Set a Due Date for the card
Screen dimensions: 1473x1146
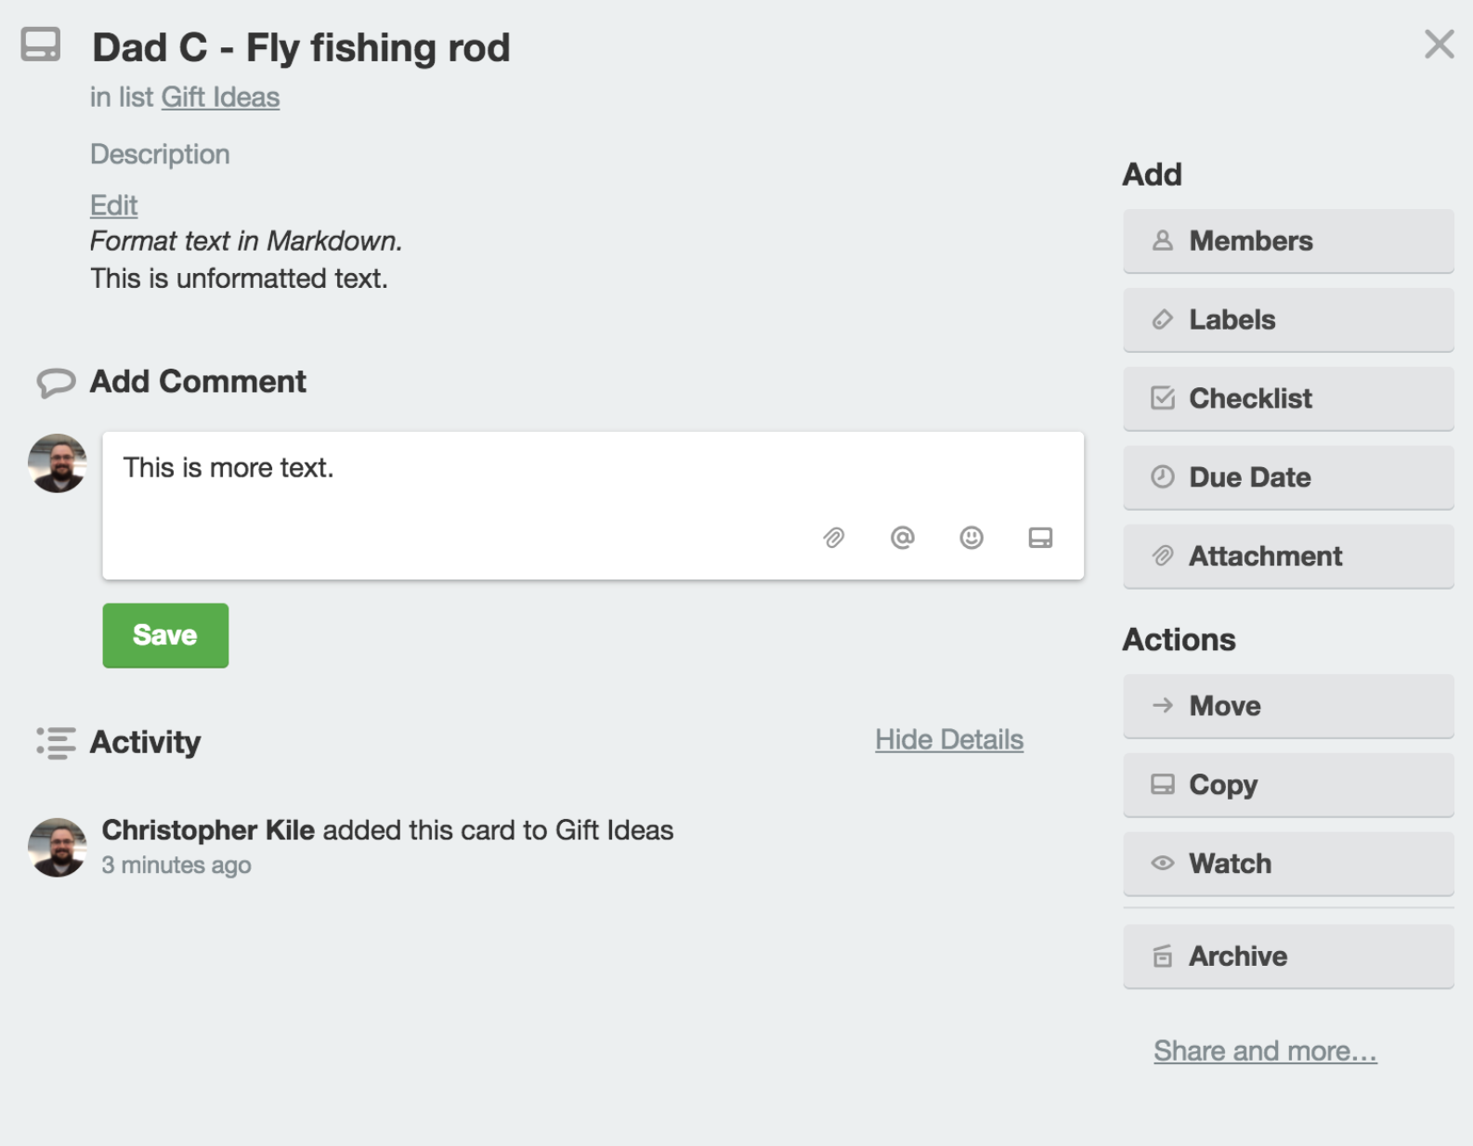click(1288, 478)
